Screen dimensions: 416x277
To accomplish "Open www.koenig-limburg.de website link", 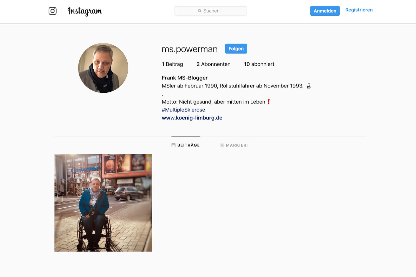I will (x=192, y=118).
